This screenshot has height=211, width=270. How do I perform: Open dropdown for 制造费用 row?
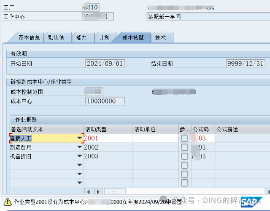click(x=80, y=147)
